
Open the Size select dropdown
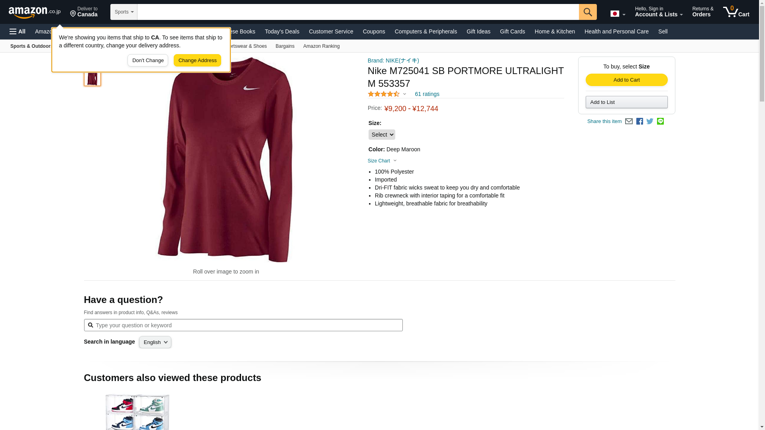point(381,135)
